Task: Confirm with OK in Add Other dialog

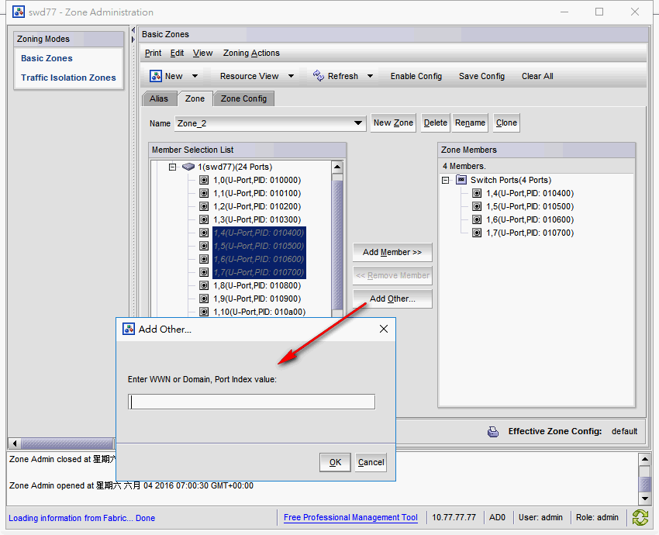Action: point(335,462)
